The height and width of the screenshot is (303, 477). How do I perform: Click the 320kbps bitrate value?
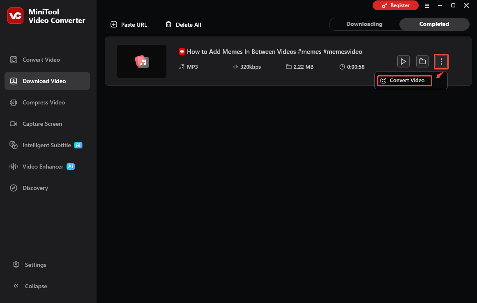click(250, 67)
